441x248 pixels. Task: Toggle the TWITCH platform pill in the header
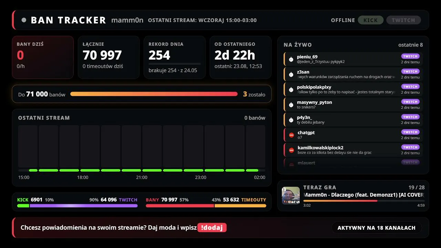tap(403, 20)
